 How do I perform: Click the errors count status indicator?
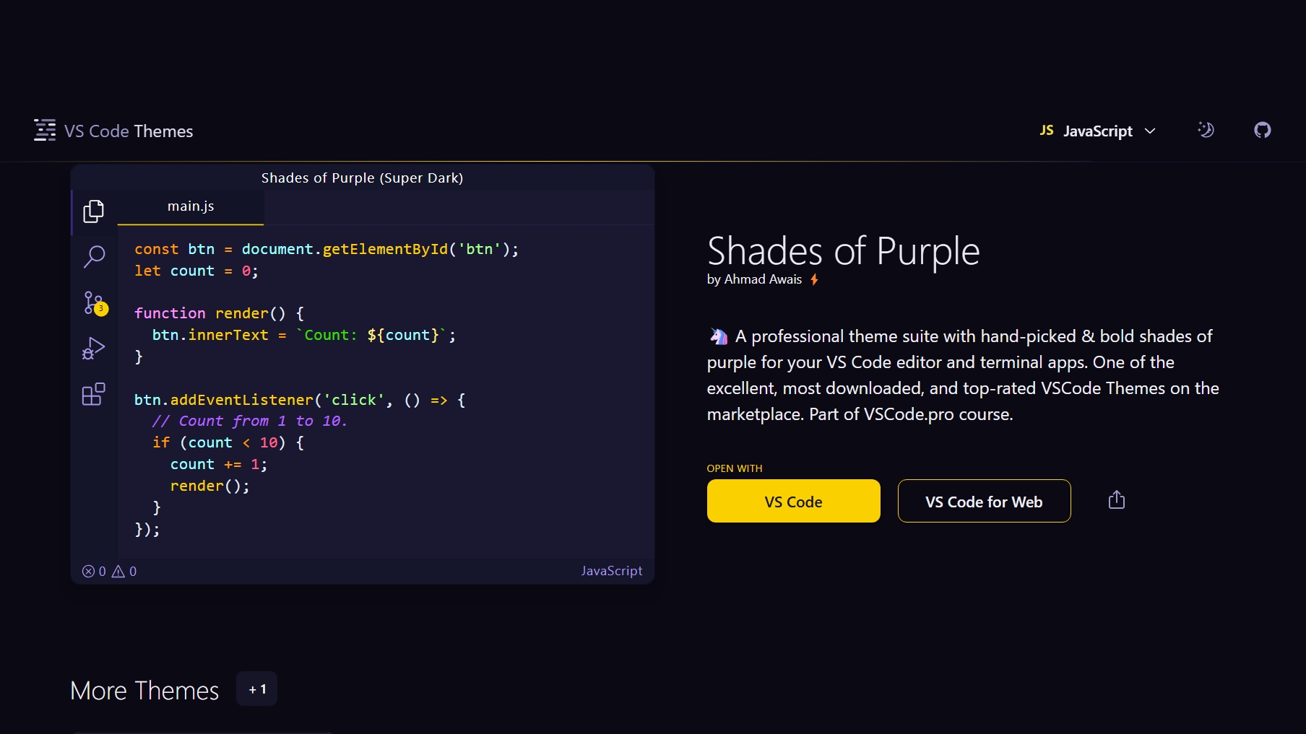coord(94,572)
